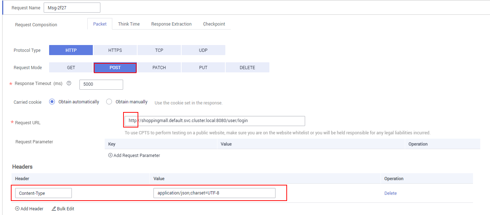This screenshot has height=215, width=490.
Task: Click the application/json header value field
Action: coord(214,193)
